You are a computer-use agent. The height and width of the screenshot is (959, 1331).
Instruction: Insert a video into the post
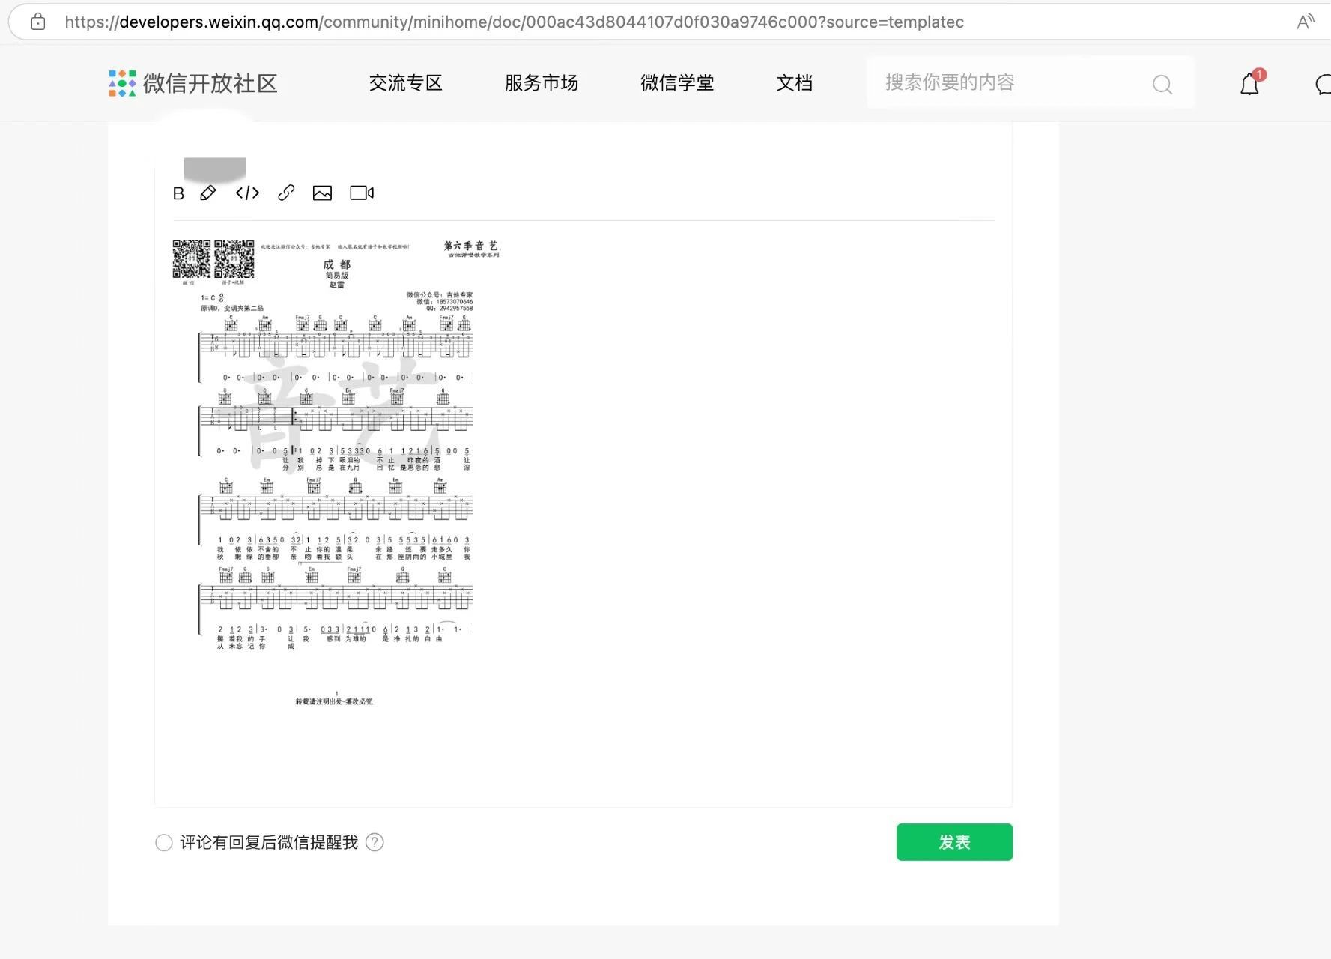click(x=362, y=193)
